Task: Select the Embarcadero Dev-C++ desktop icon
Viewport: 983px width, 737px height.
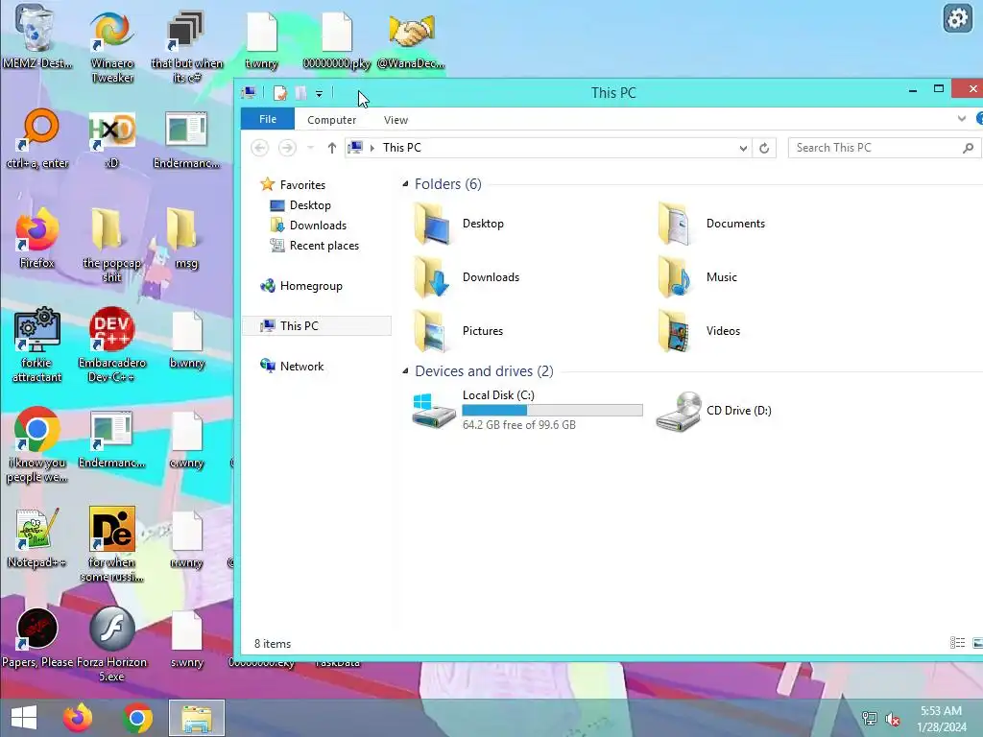Action: click(x=111, y=345)
